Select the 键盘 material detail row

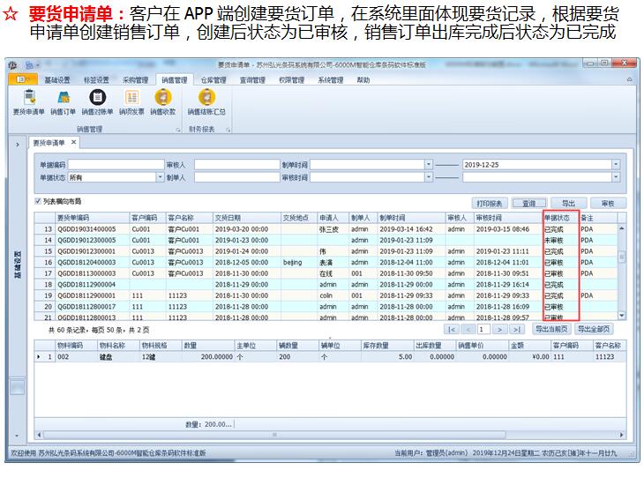[x=331, y=357]
